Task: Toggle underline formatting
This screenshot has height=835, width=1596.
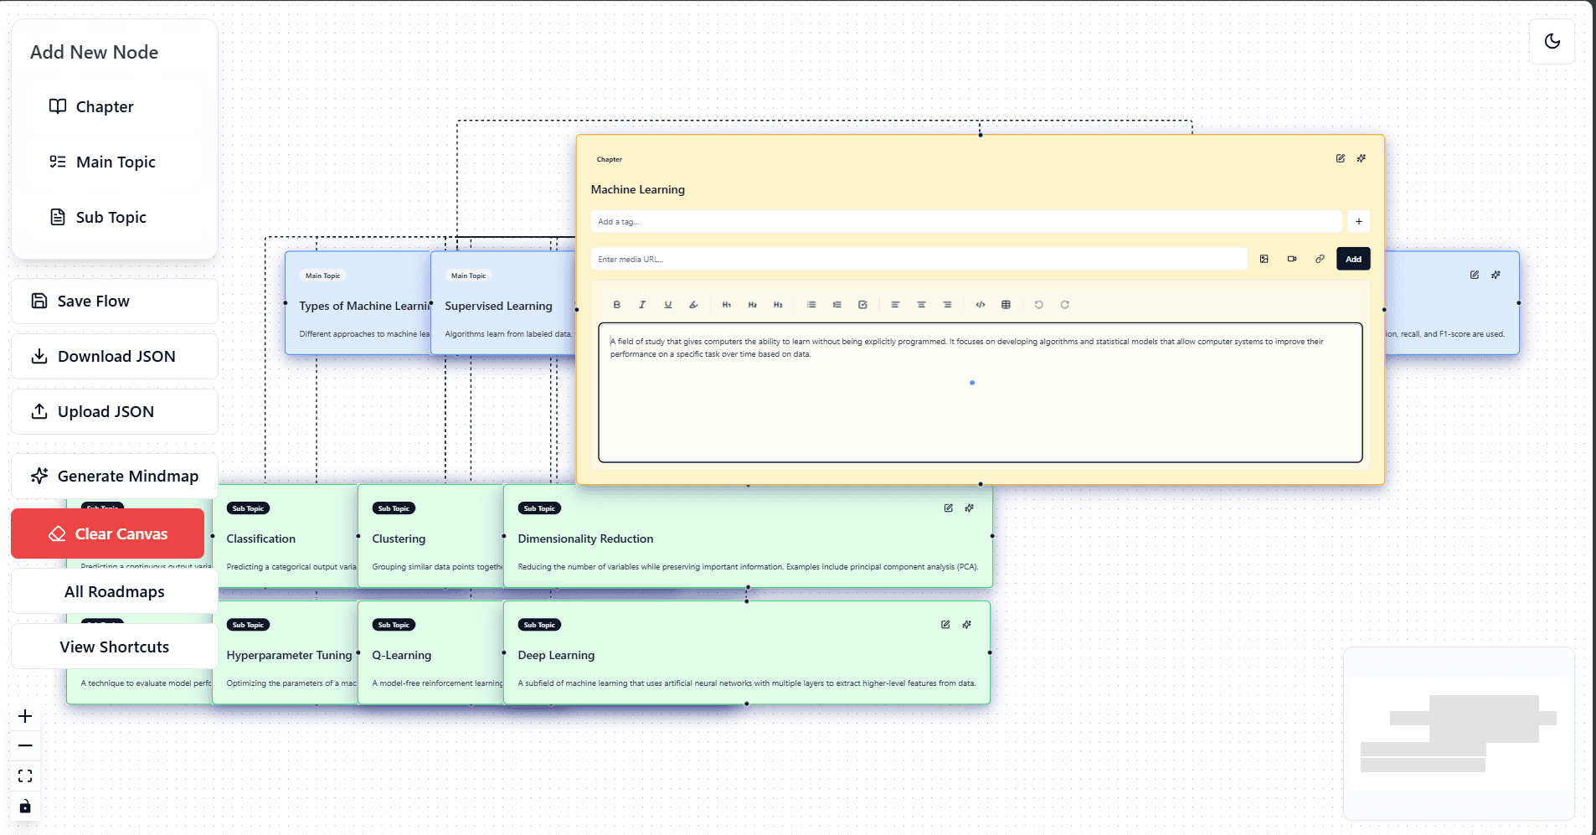Action: point(667,304)
